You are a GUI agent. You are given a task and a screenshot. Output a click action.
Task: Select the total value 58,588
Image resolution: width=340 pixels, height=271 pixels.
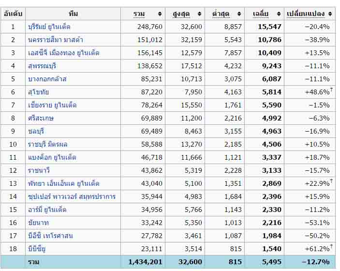point(151,144)
